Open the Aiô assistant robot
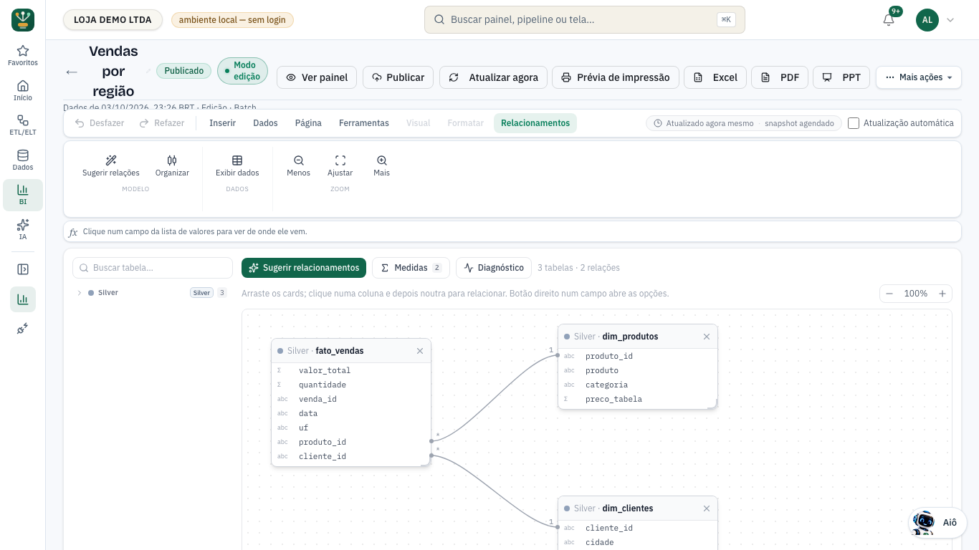This screenshot has height=550, width=979. tap(938, 522)
